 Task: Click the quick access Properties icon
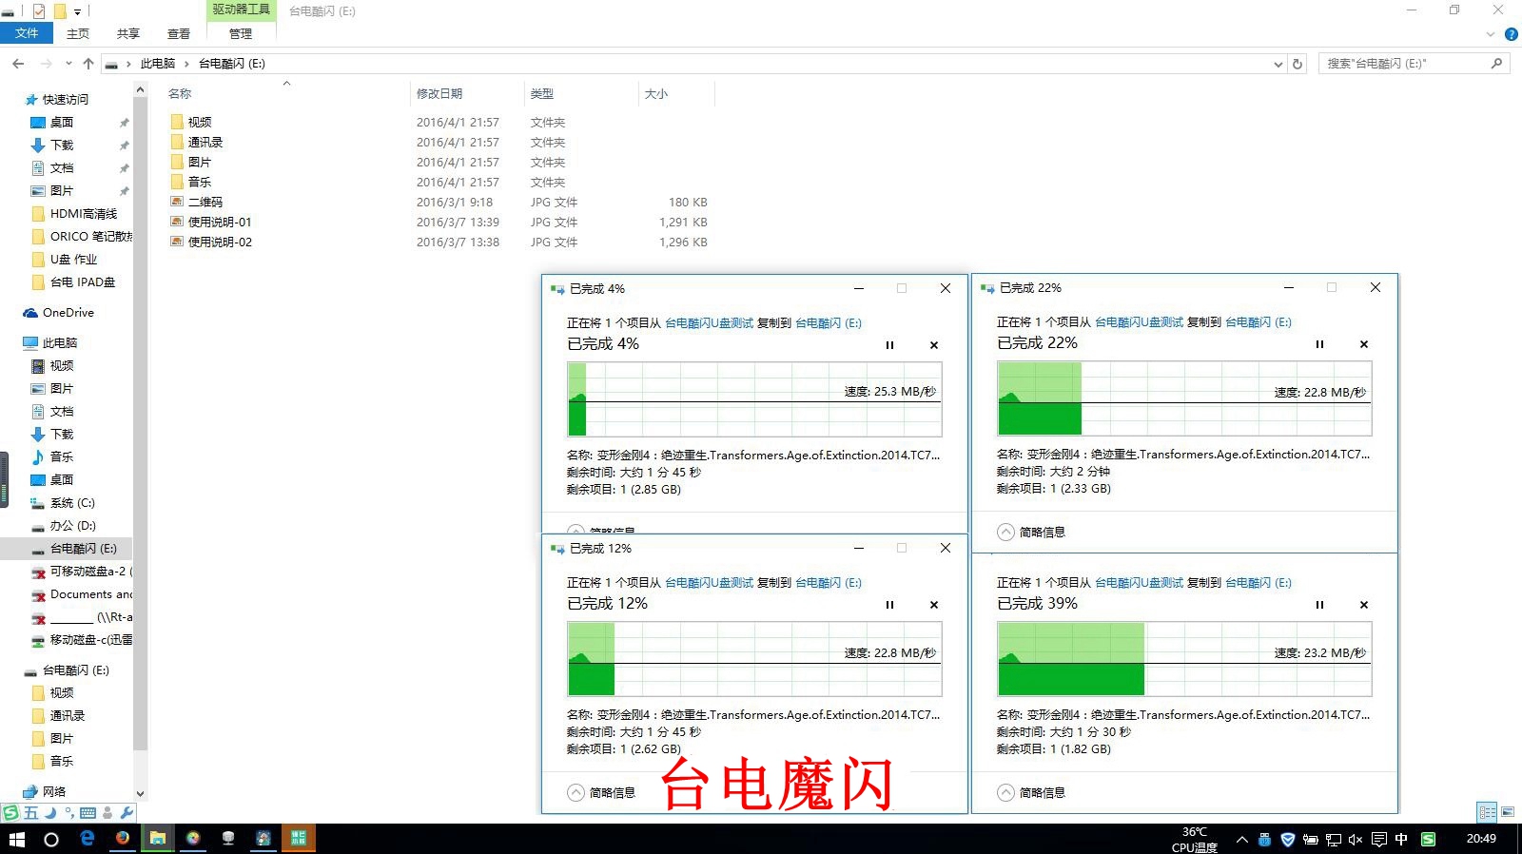(x=39, y=11)
